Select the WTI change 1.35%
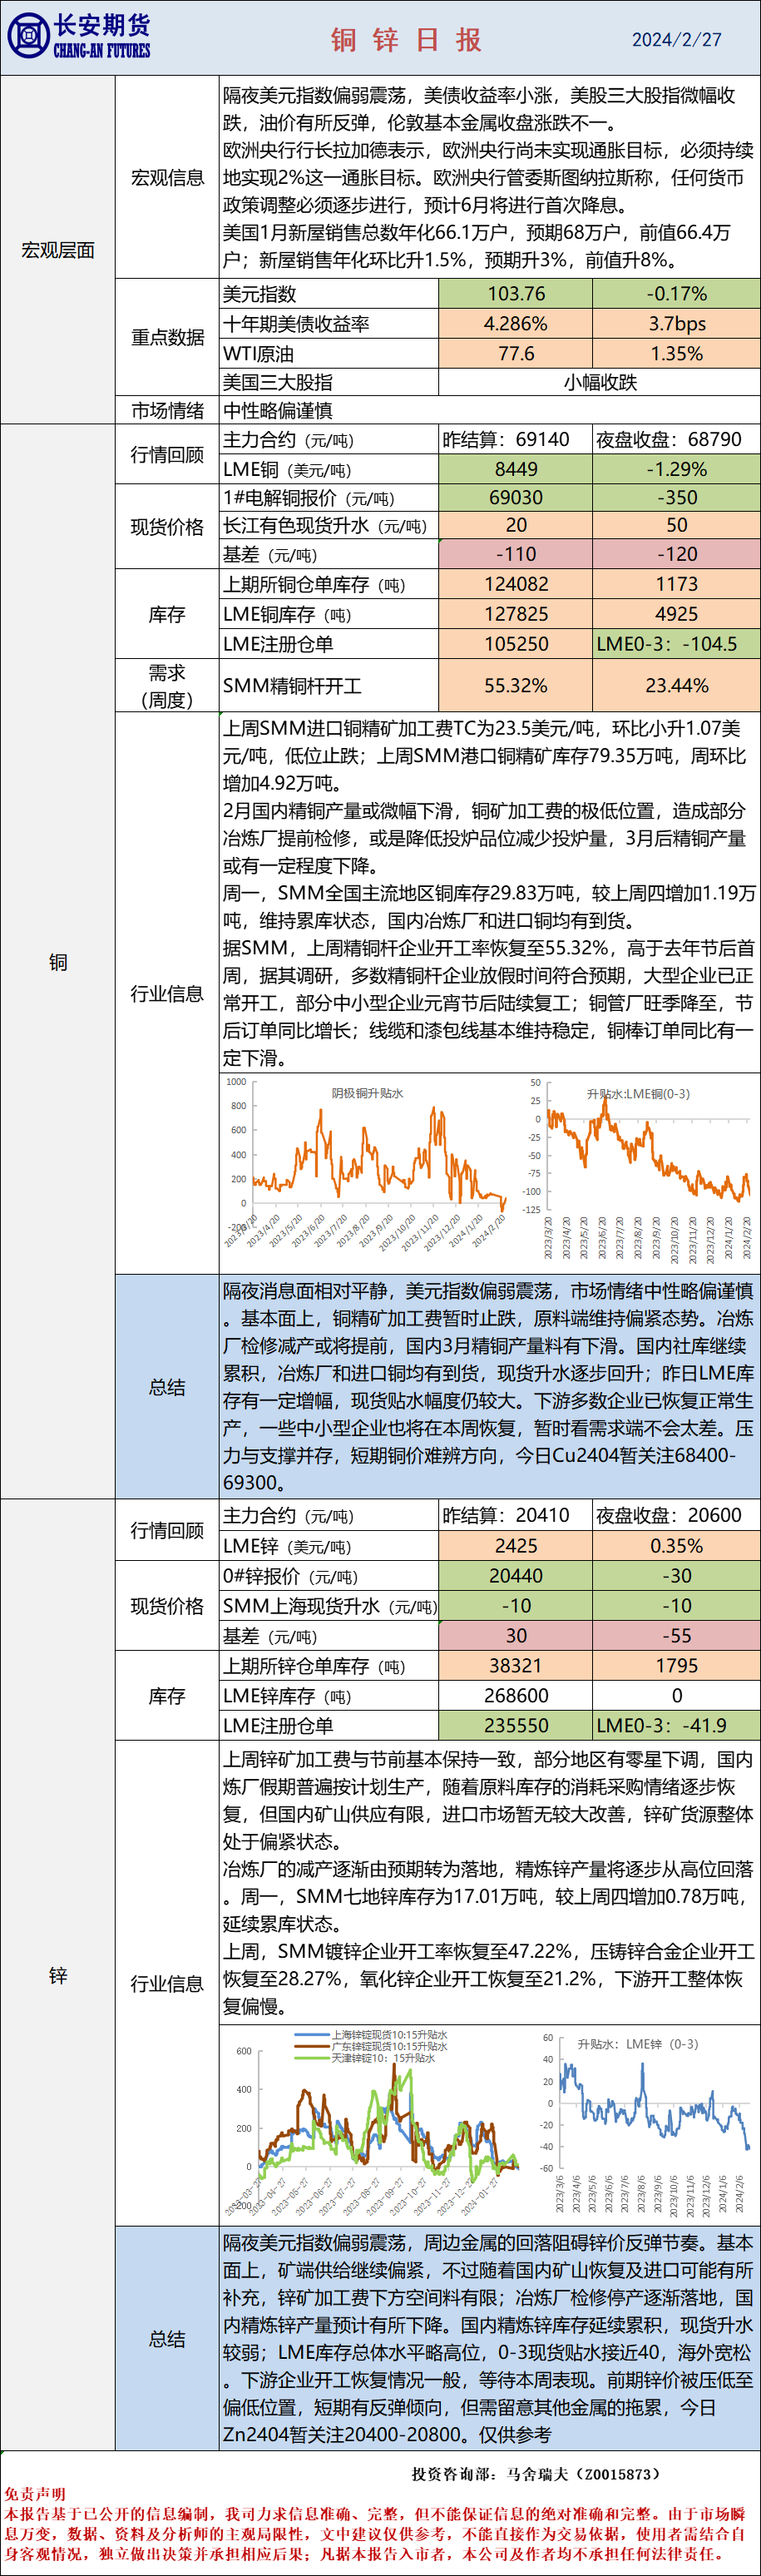This screenshot has height=2576, width=761. click(676, 354)
